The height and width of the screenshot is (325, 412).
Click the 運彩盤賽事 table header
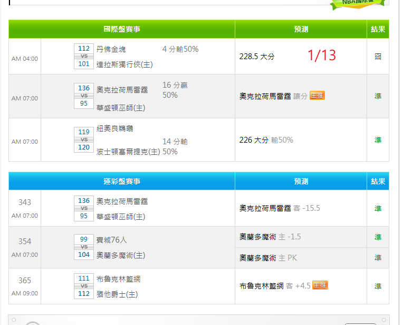point(122,181)
